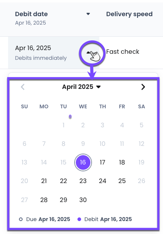This screenshot has height=234, width=163.
Task: Click the Fast check delivery speed cell
Action: tap(123, 52)
